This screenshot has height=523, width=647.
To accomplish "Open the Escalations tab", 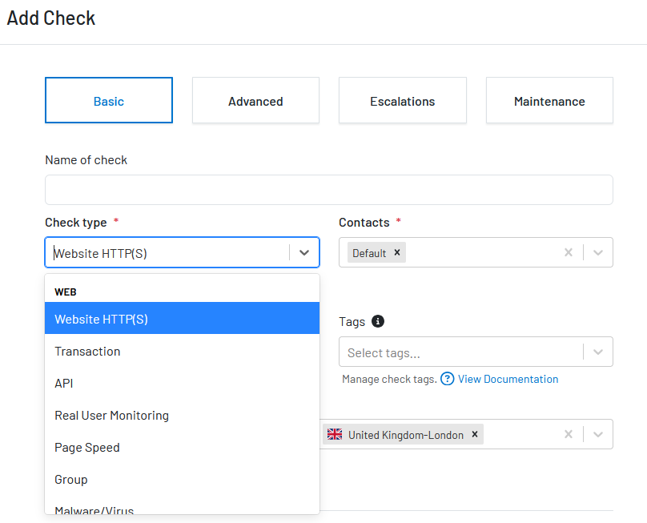I will [402, 100].
